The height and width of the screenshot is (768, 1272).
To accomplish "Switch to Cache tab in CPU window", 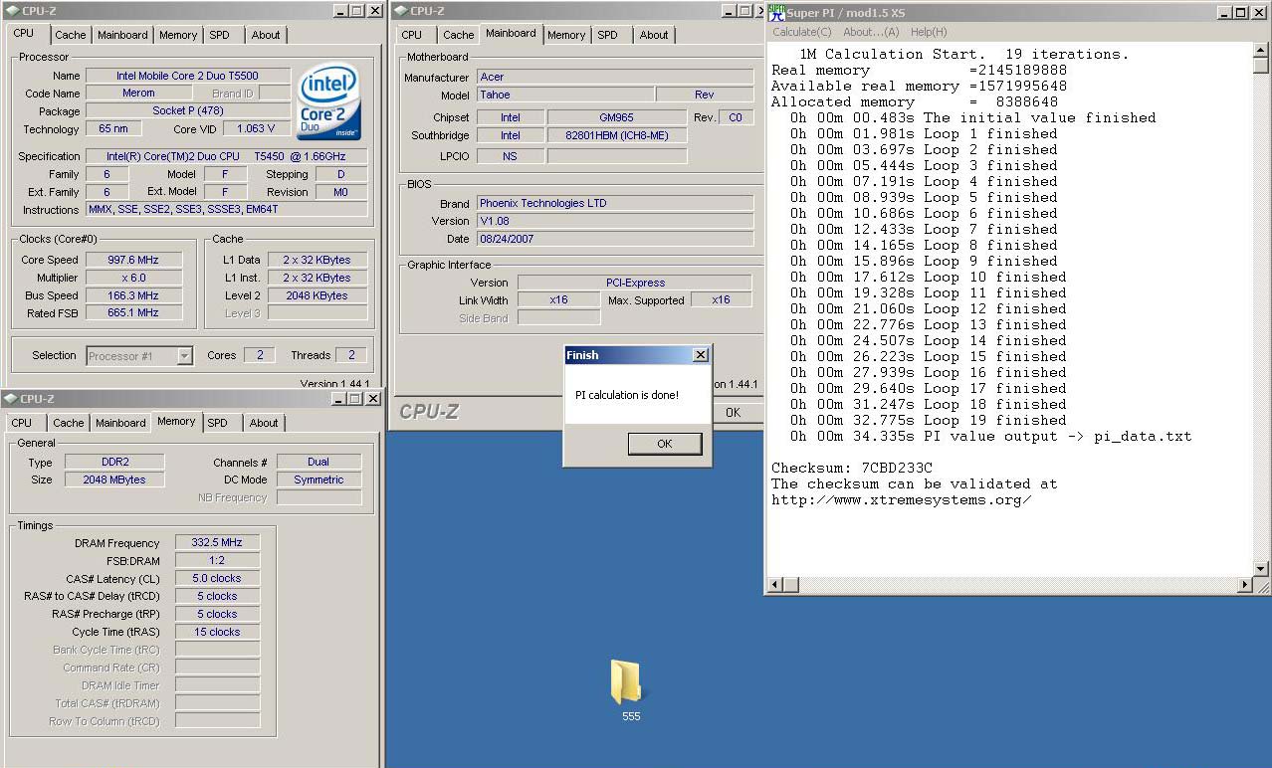I will click(x=70, y=35).
